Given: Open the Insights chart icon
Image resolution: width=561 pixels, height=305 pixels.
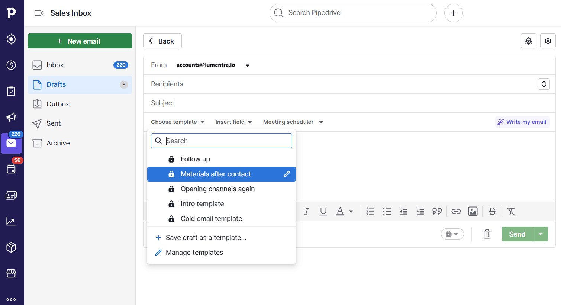Looking at the screenshot, I should 11,221.
